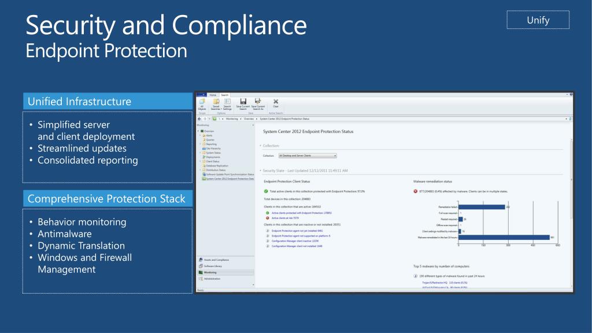Click the green check beside total active clients
The height and width of the screenshot is (333, 592).
coord(266,191)
